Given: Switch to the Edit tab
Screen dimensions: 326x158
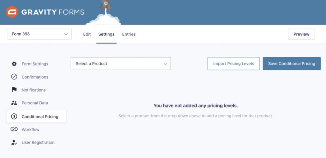Looking at the screenshot, I should (x=87, y=34).
